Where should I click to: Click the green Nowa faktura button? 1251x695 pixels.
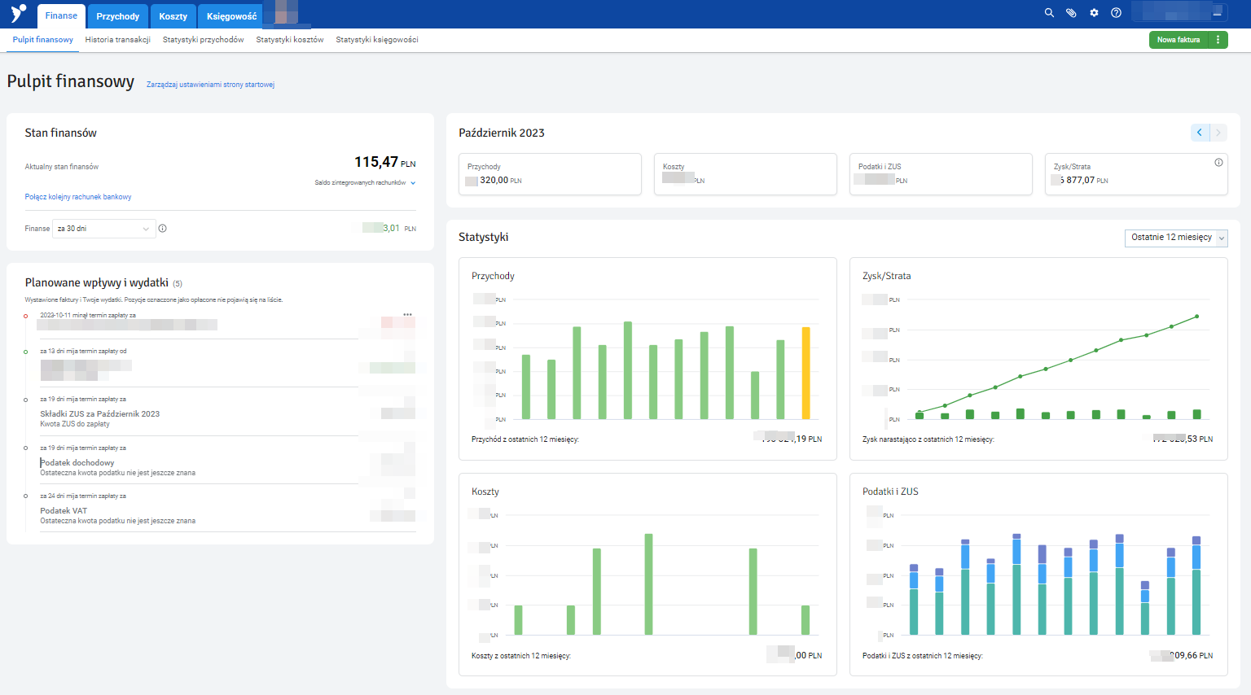point(1178,40)
